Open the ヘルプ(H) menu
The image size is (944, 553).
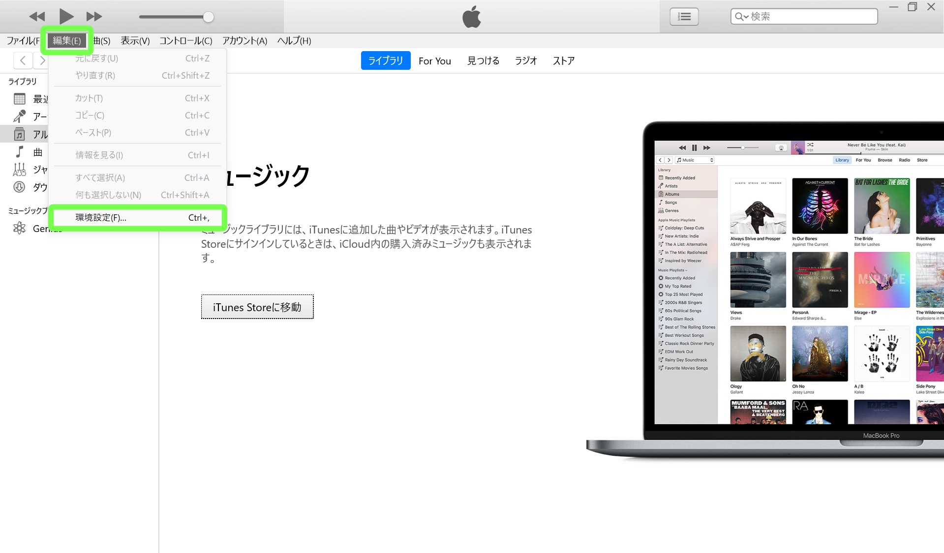pyautogui.click(x=294, y=41)
